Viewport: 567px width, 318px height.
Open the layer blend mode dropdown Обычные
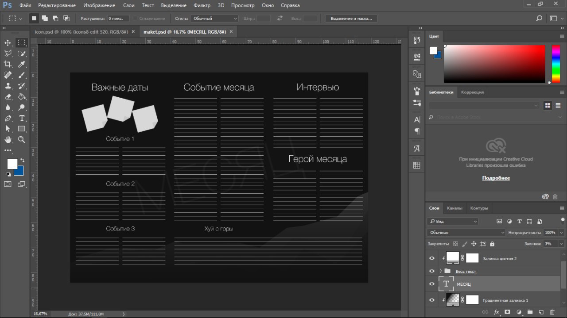(466, 232)
